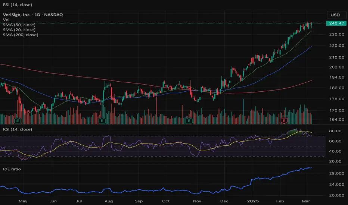Select the VeriSign, Inc. 1D NASDAQ title
The width and height of the screenshot is (348, 205).
coord(33,15)
